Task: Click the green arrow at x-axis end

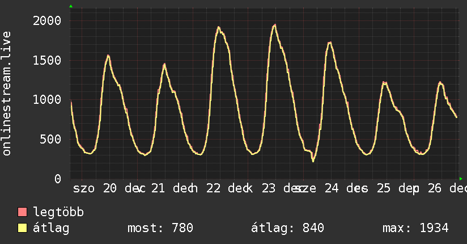Action: pyautogui.click(x=461, y=179)
